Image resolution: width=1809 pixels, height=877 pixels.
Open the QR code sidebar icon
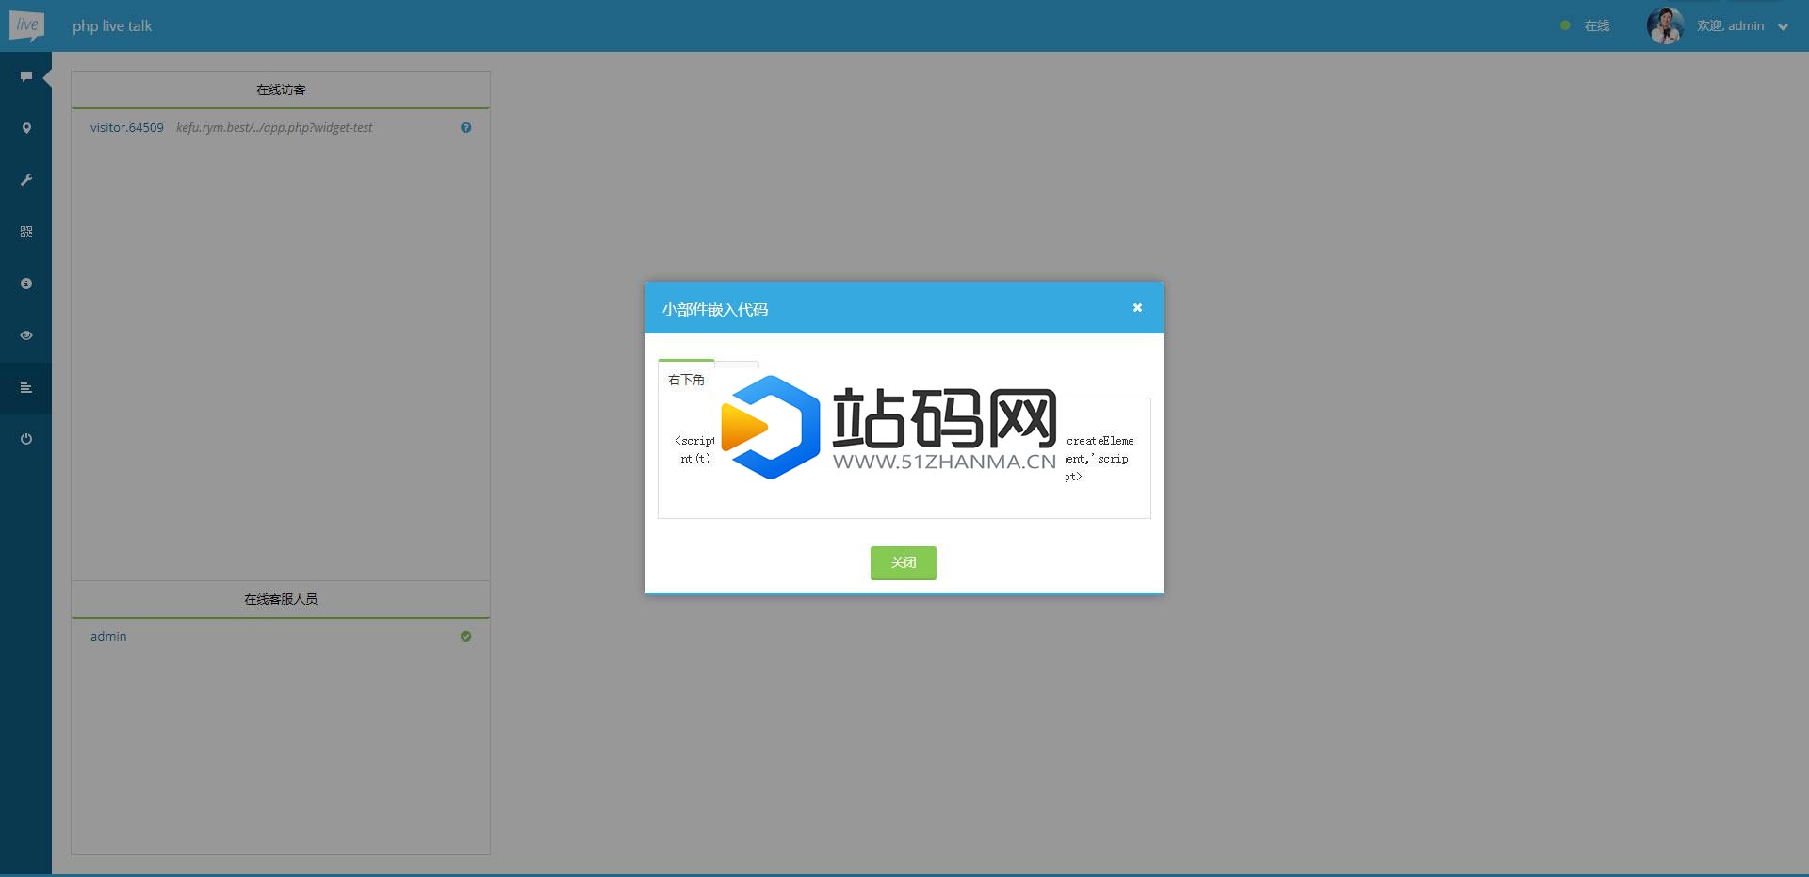point(26,232)
